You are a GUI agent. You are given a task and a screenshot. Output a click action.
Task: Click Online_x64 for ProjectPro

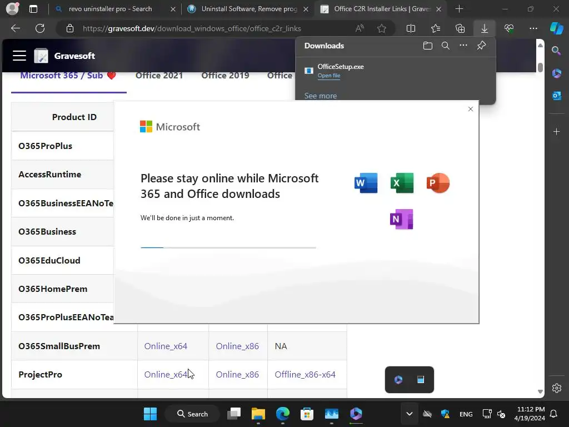click(x=166, y=374)
